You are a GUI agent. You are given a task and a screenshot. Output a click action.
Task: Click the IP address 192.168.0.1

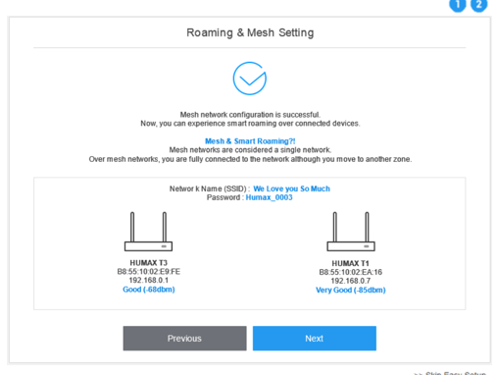(x=149, y=281)
